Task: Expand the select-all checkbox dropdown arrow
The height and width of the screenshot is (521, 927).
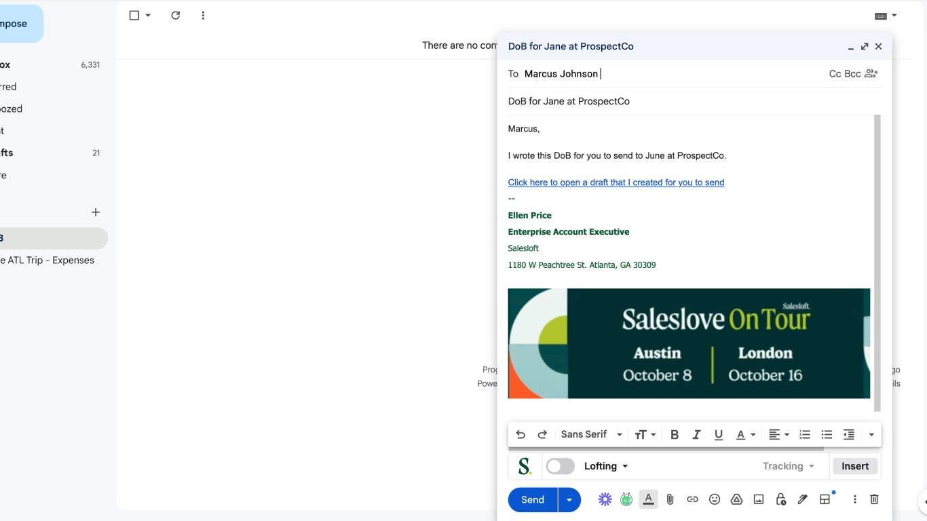Action: (x=148, y=15)
